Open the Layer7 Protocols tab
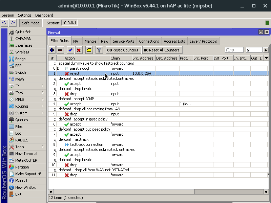This screenshot has width=271, height=203. coord(203,41)
